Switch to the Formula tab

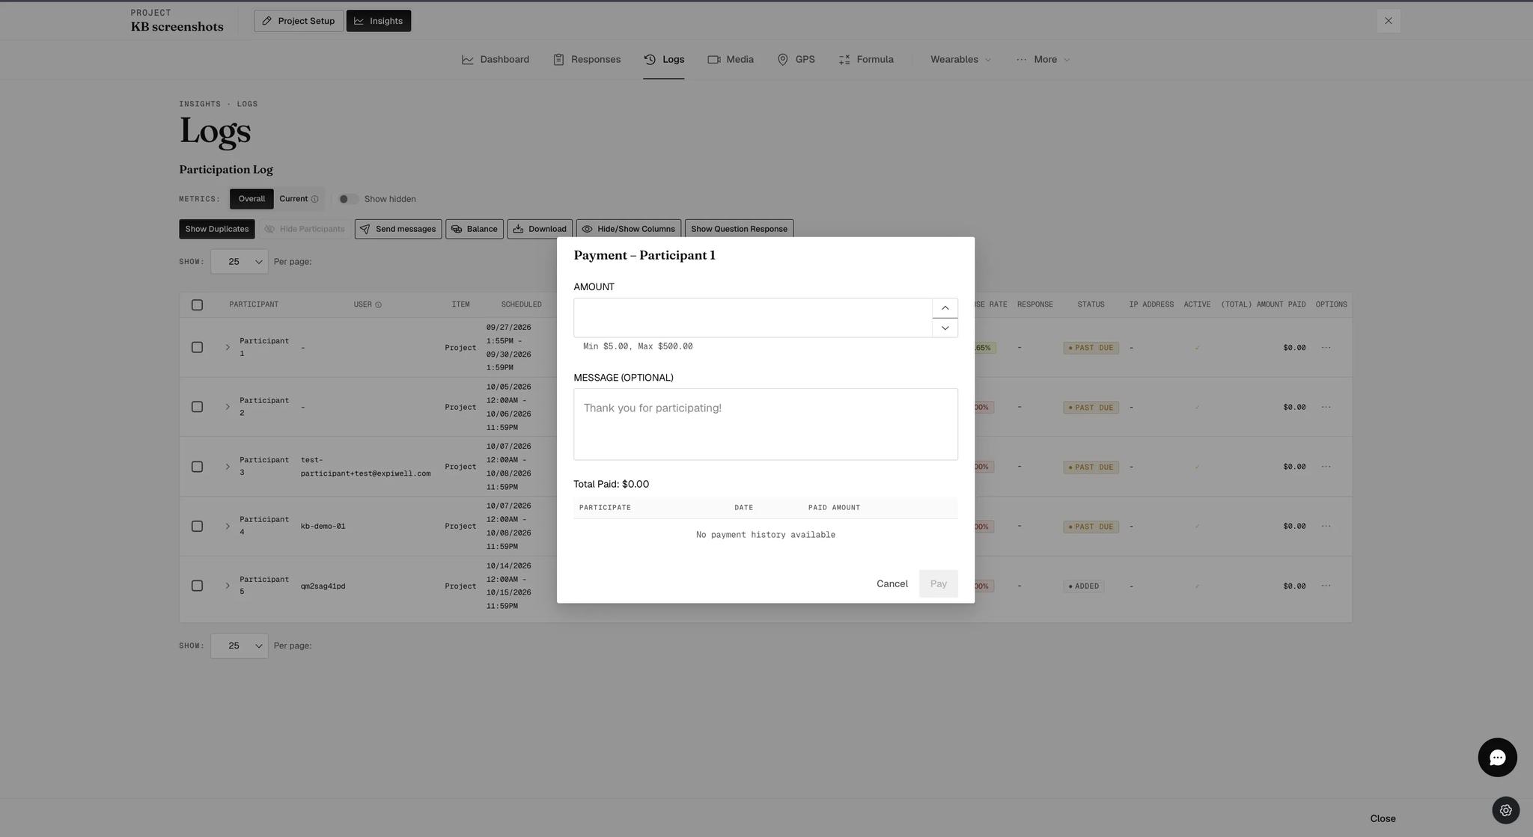pyautogui.click(x=866, y=60)
